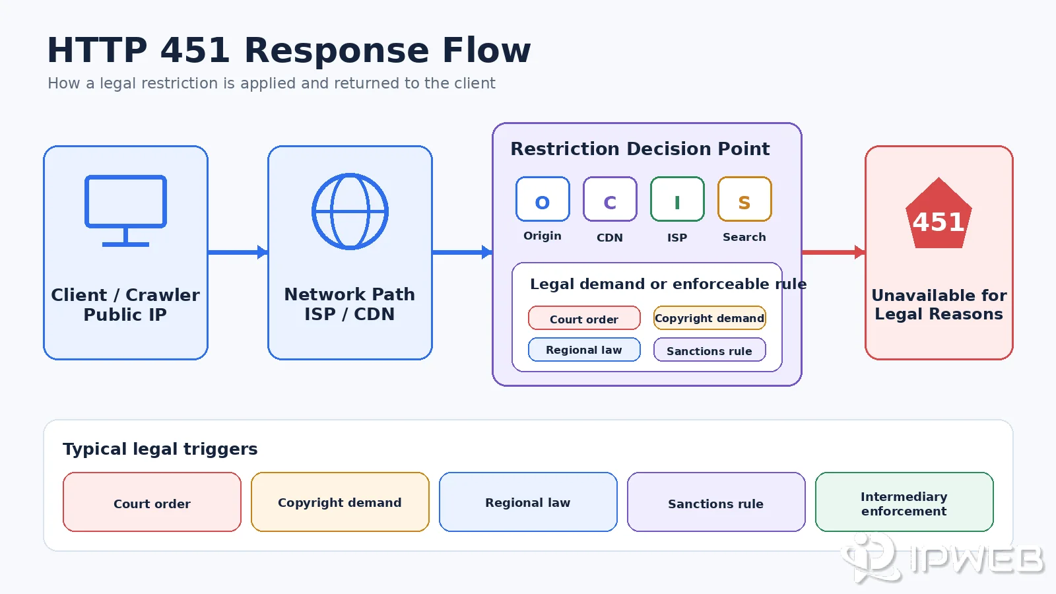This screenshot has height=594, width=1056.
Task: Select the ISP 'I' icon box
Action: pos(677,199)
